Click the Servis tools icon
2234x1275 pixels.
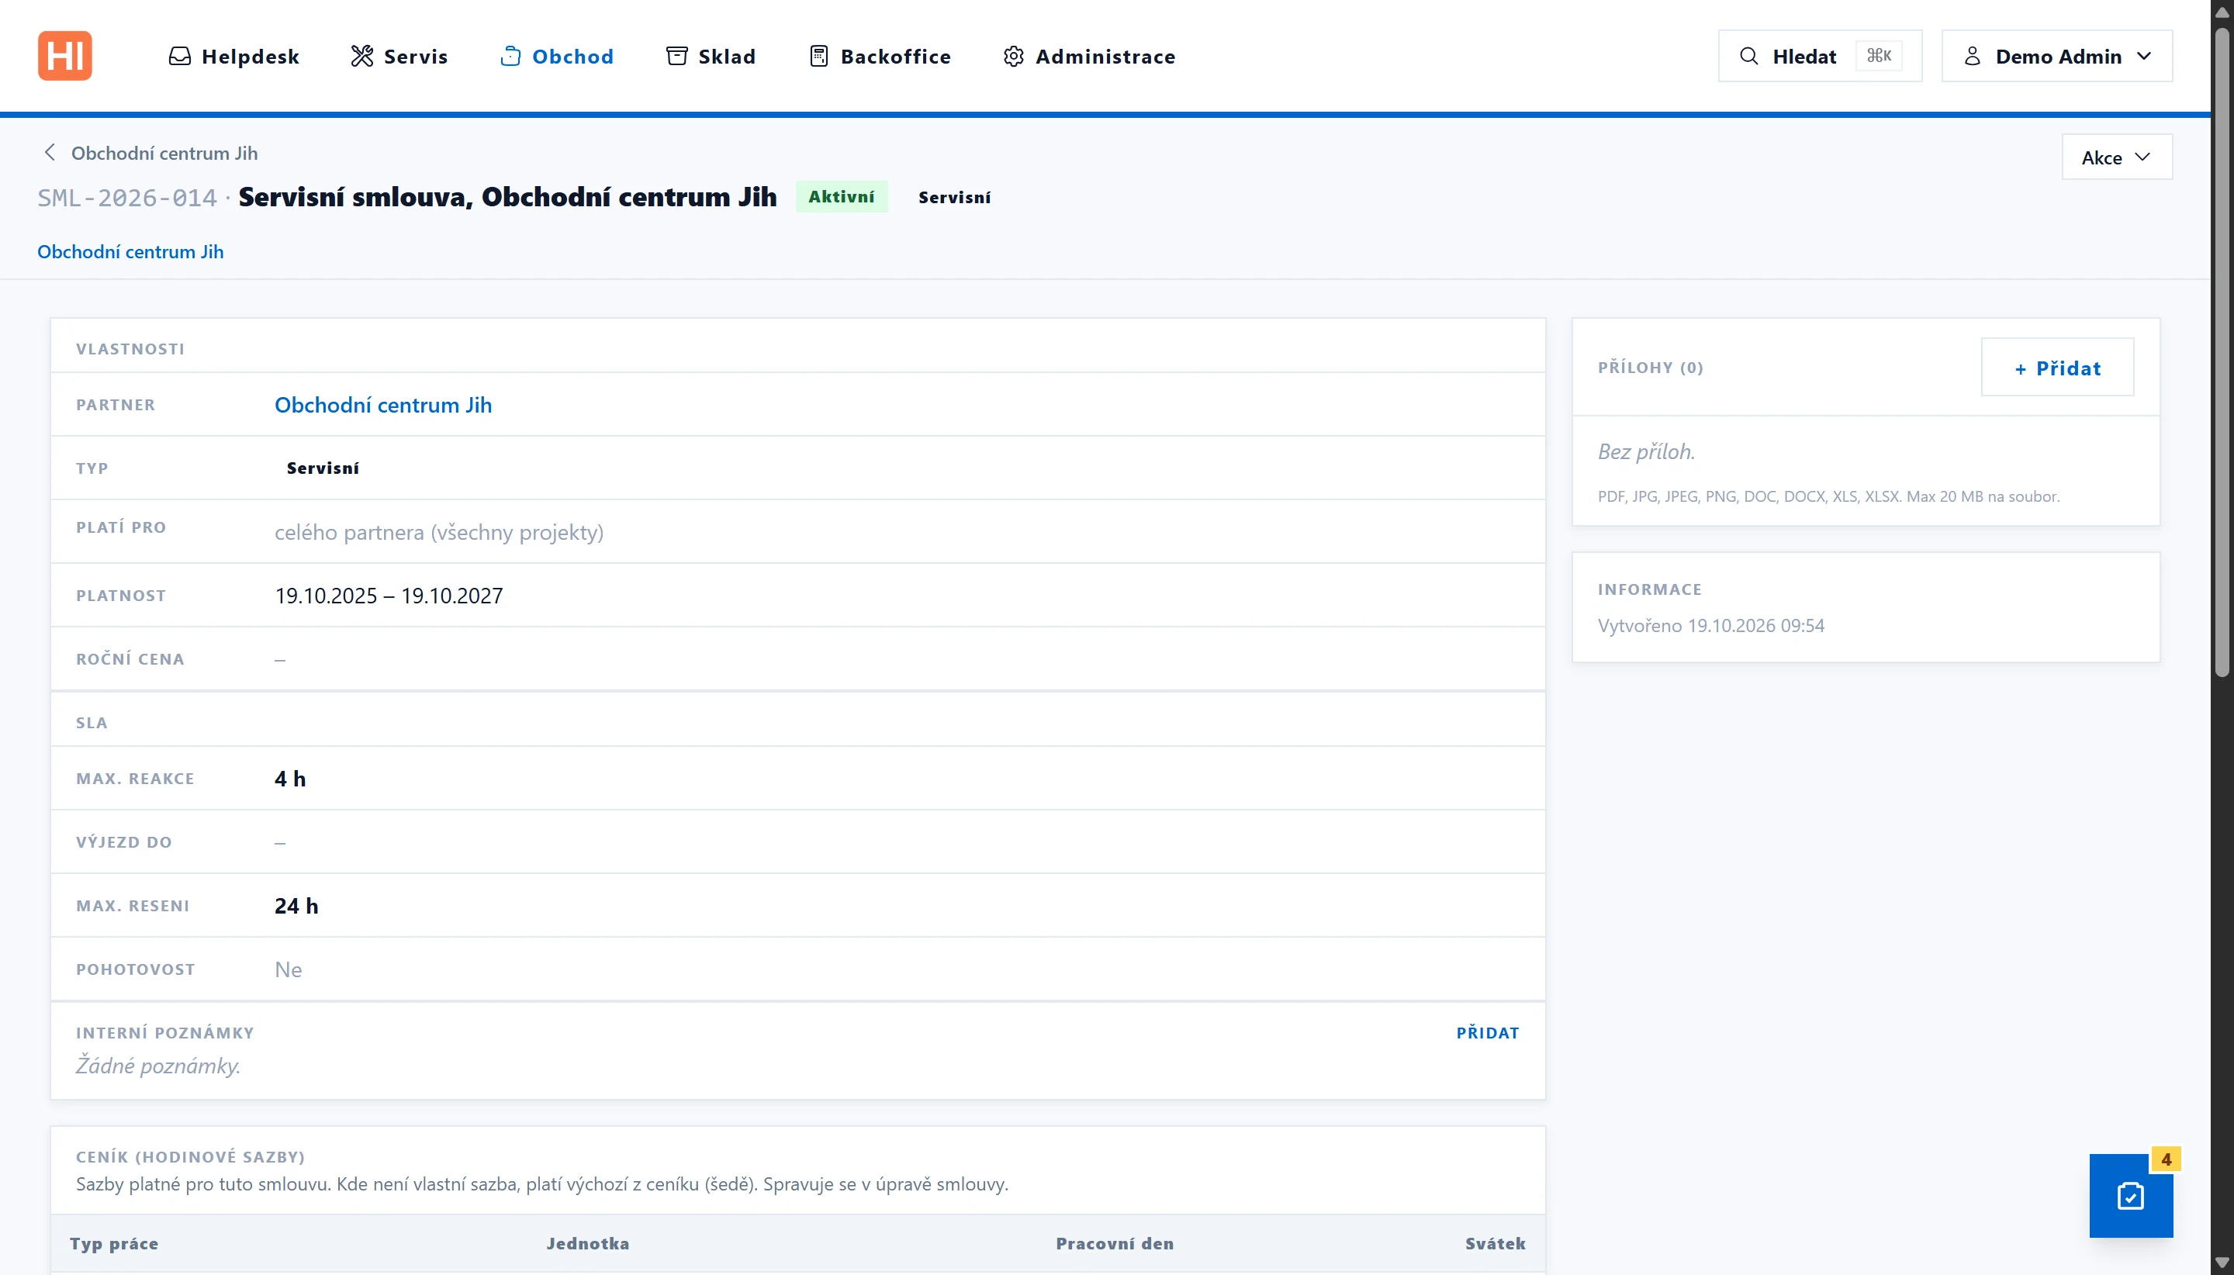(x=361, y=56)
